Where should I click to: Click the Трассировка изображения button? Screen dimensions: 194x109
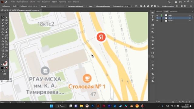75,6
